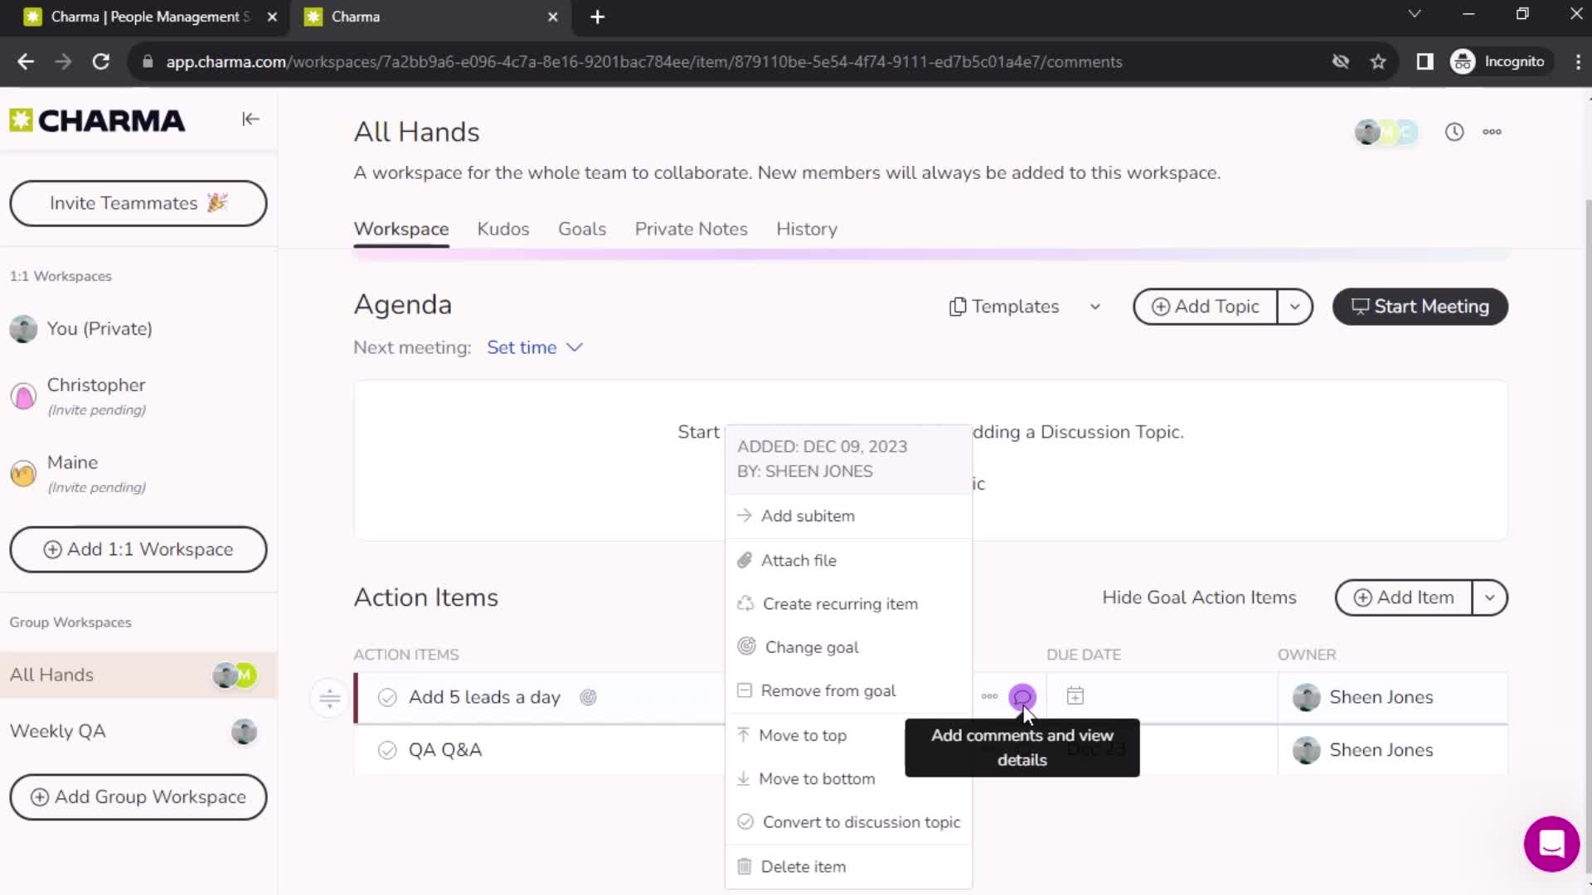Select the convert to discussion topic icon
Viewport: 1592px width, 895px height.
click(x=745, y=822)
